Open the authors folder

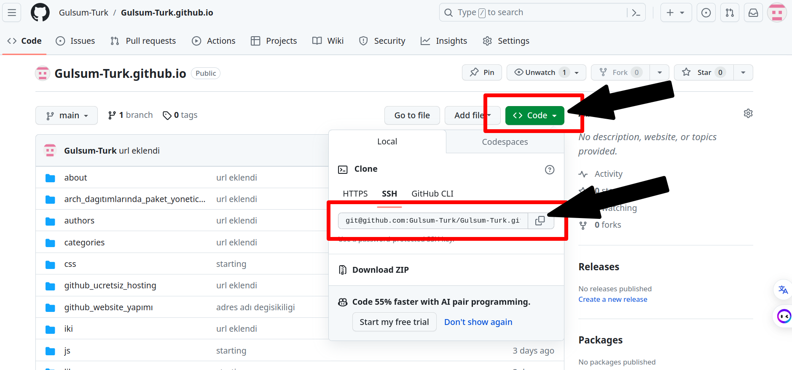tap(79, 221)
